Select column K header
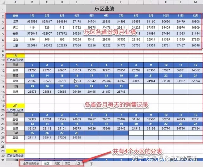203x167 pixels. (166, 2)
